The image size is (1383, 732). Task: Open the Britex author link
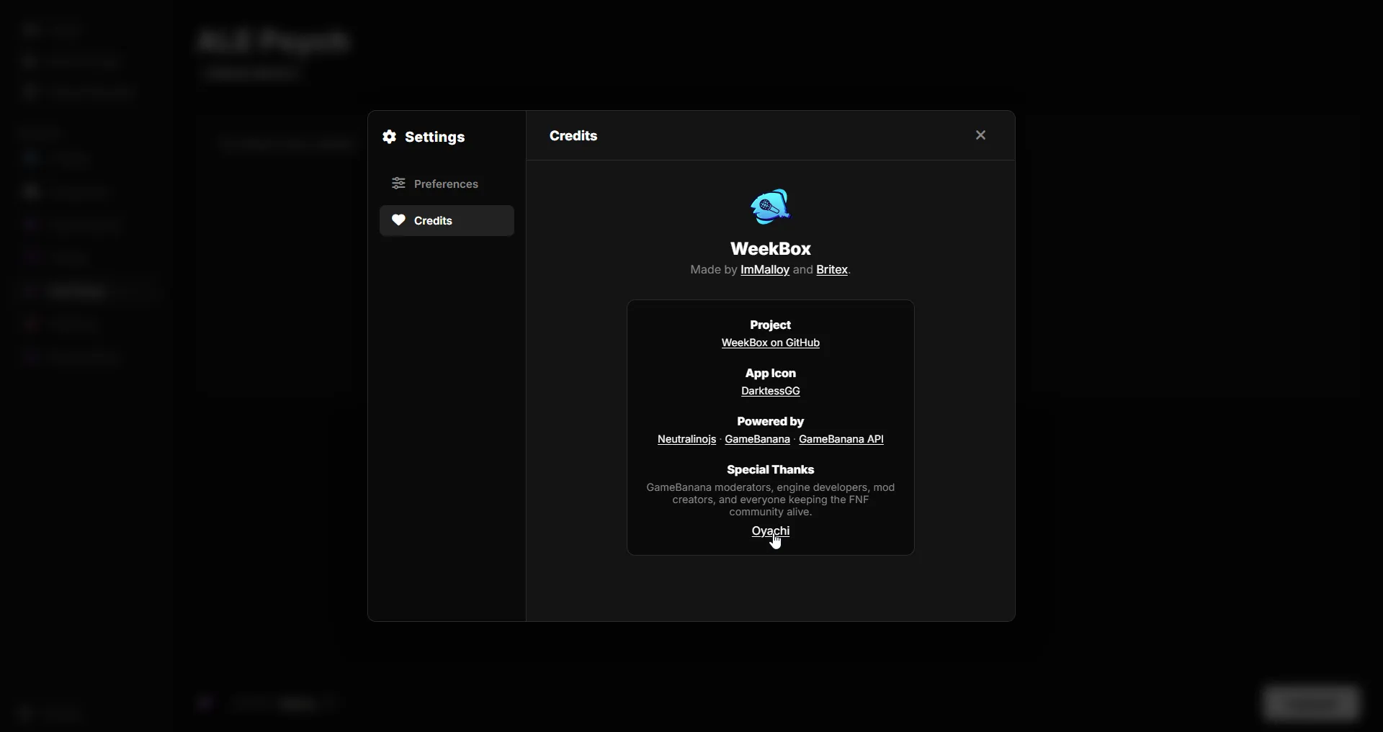pos(832,270)
